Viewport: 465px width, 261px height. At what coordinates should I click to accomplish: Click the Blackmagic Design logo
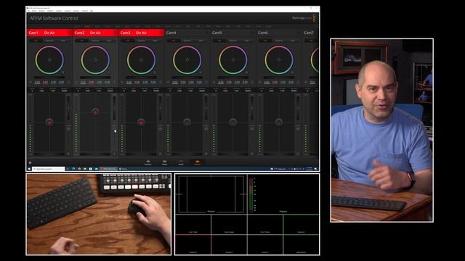click(304, 18)
